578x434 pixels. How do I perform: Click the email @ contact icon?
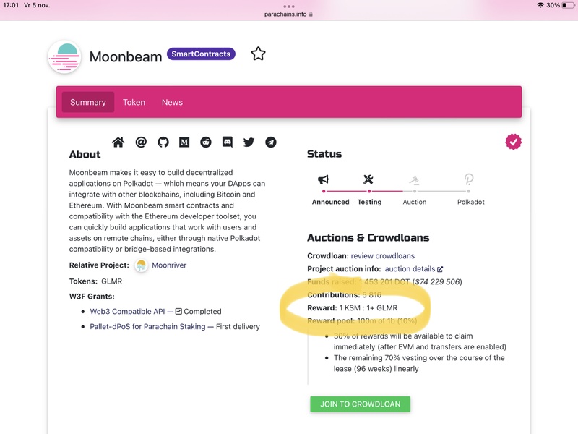pos(141,142)
